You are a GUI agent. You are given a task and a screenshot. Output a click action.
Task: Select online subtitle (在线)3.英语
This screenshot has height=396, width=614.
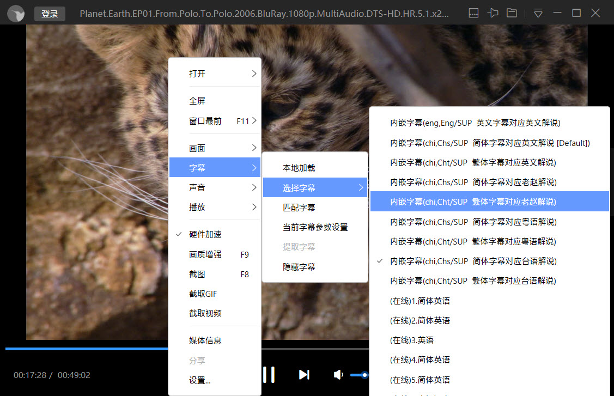[x=412, y=340]
